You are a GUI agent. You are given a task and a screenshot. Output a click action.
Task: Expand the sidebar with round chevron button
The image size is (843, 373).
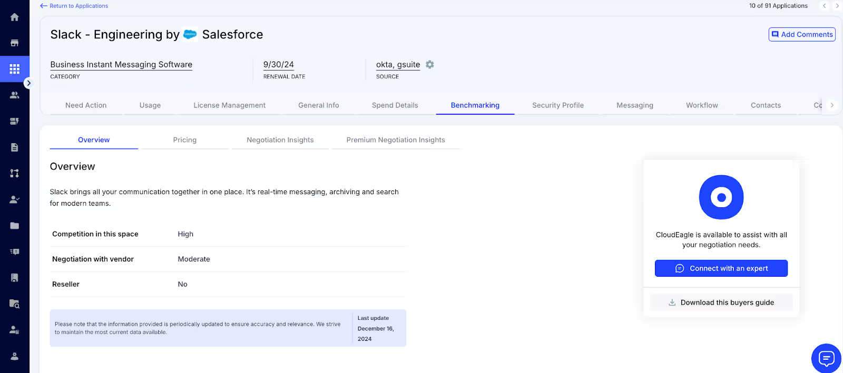28,83
